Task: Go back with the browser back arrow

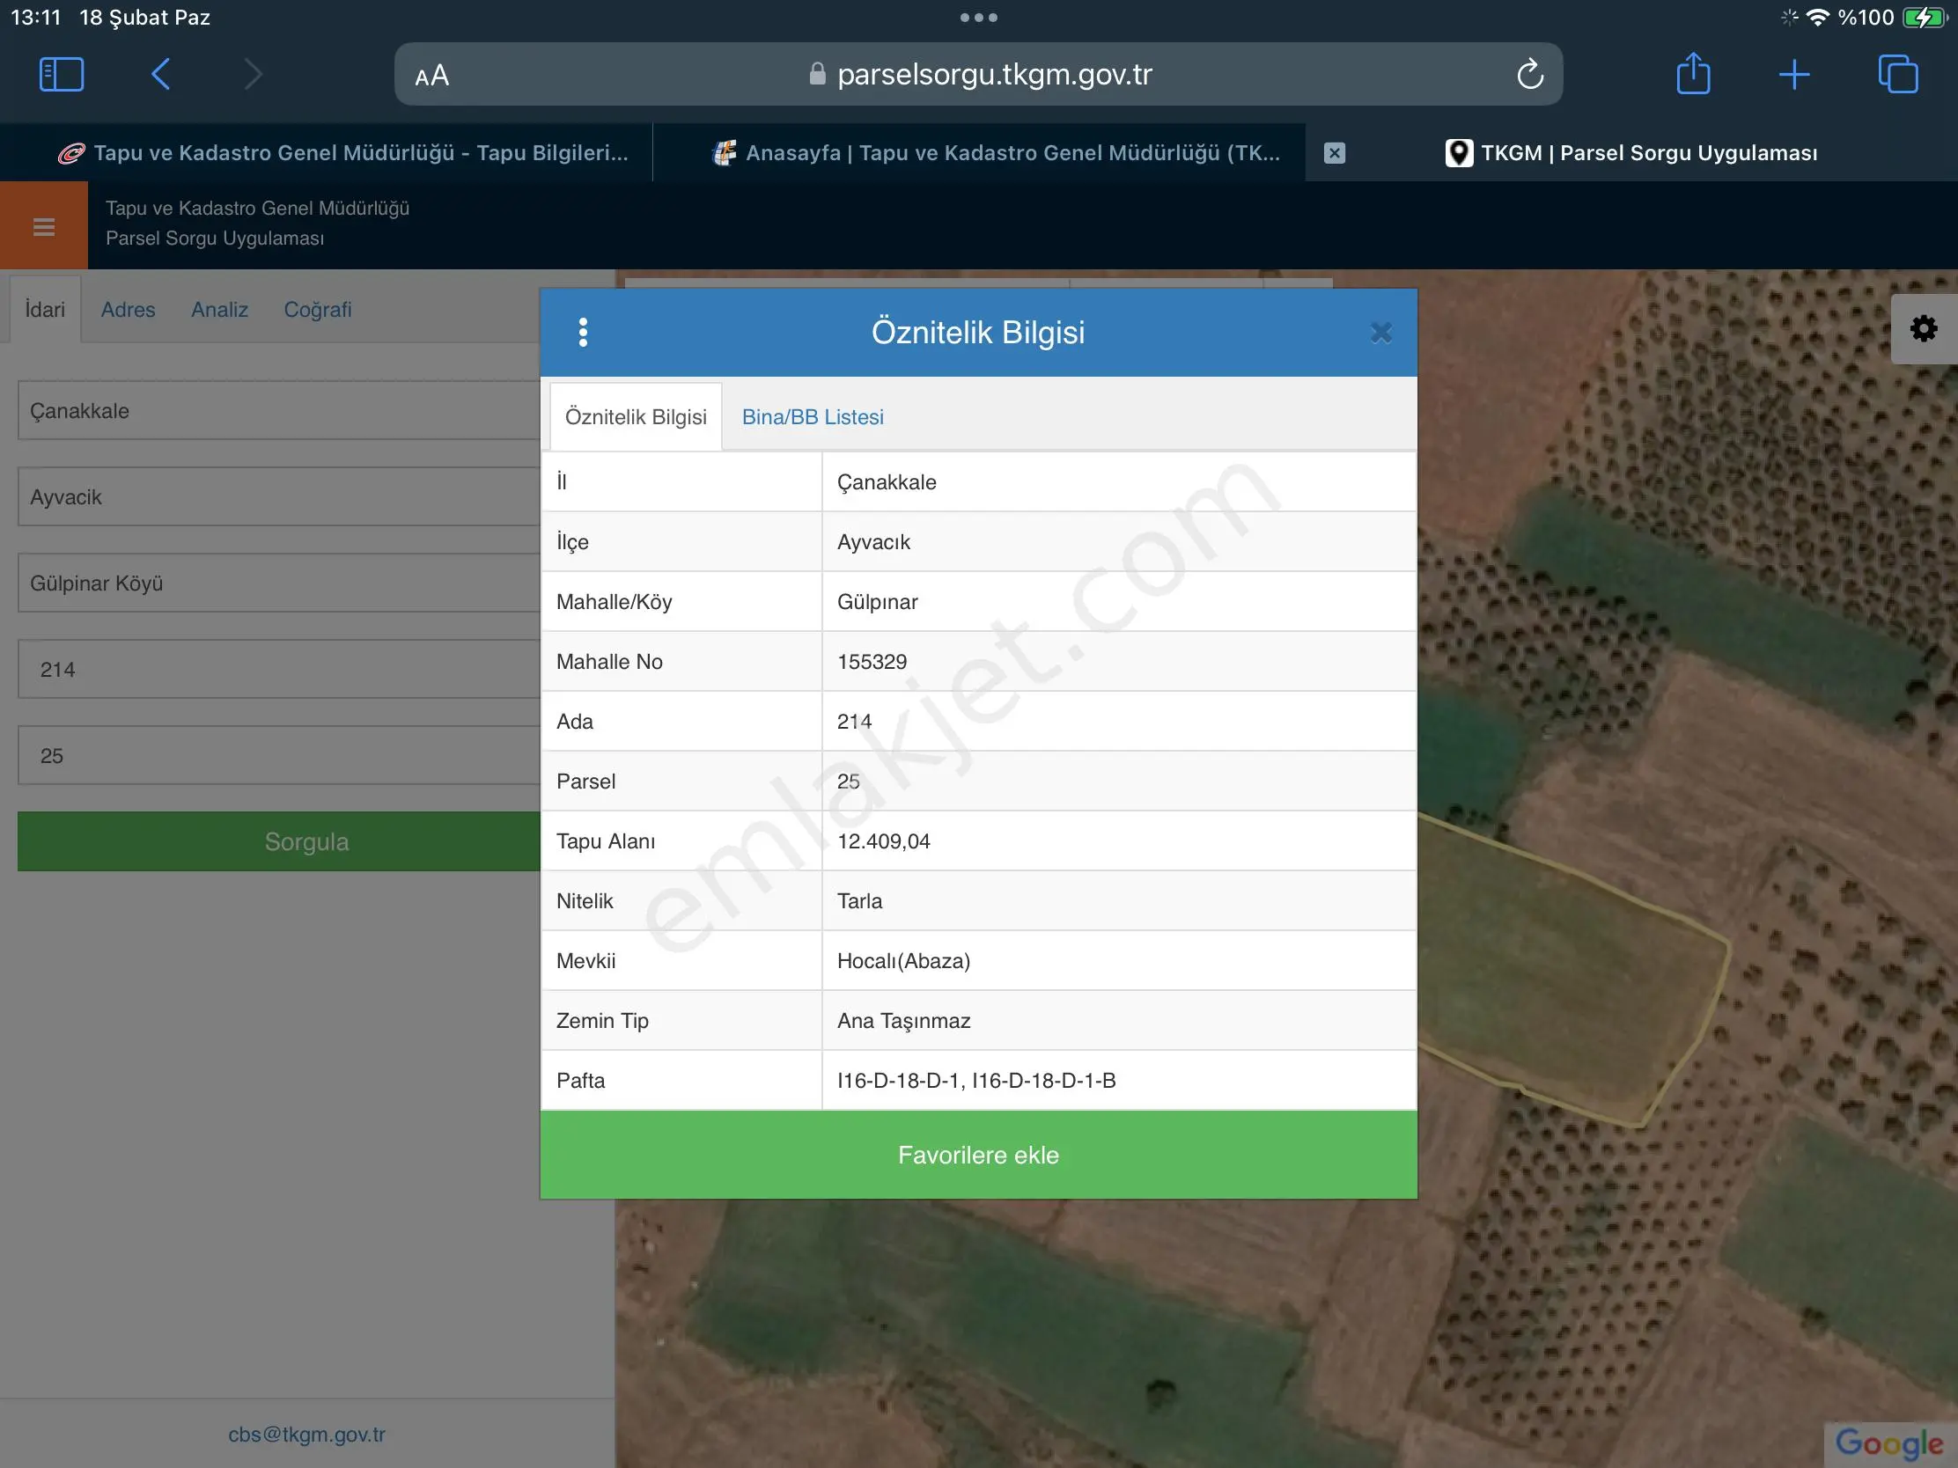Action: pos(160,74)
